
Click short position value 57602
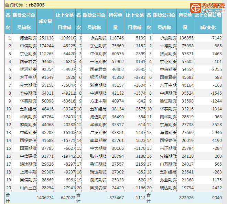187,62
